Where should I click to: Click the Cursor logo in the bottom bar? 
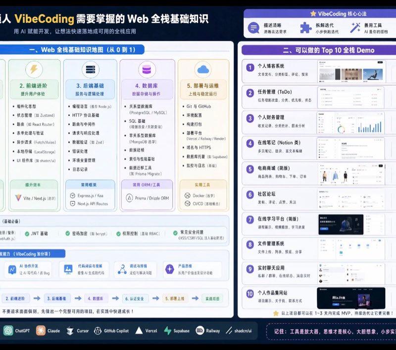(70, 331)
